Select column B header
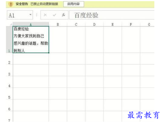Viewport: 162px width, 124px height. coord(58,24)
